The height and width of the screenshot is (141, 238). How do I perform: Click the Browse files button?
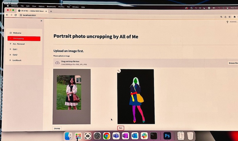pos(233,63)
